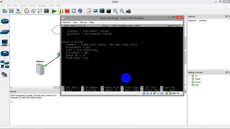Click the plug and cable toolbar icon
Image resolution: width=230 pixels, height=129 pixels.
coord(33,11)
